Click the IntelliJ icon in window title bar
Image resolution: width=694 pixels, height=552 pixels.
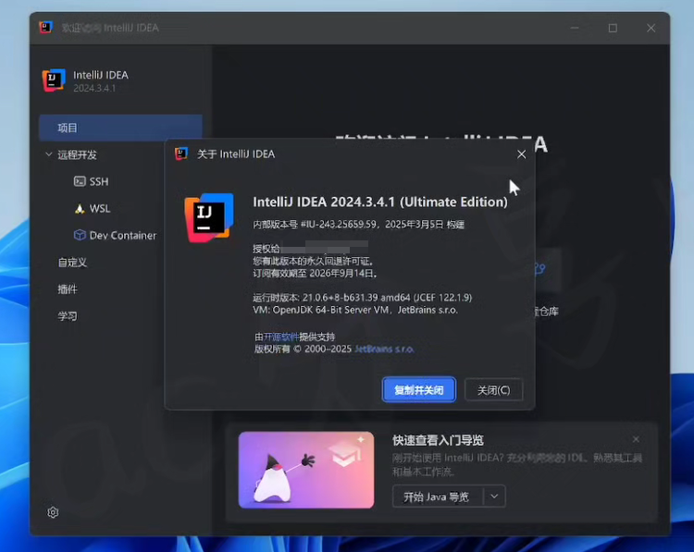click(x=45, y=28)
